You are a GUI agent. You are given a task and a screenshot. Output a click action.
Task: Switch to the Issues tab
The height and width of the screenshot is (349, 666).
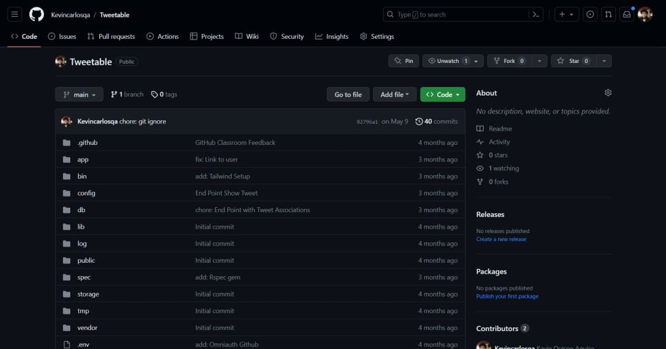[62, 36]
